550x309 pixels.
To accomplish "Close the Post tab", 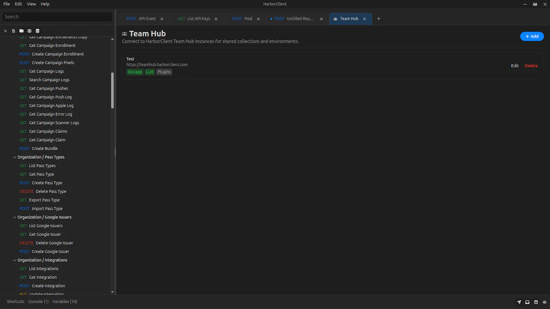I will tap(258, 19).
